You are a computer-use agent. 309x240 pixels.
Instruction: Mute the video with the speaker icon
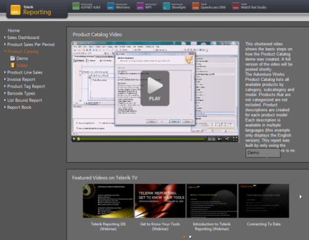[x=220, y=139]
